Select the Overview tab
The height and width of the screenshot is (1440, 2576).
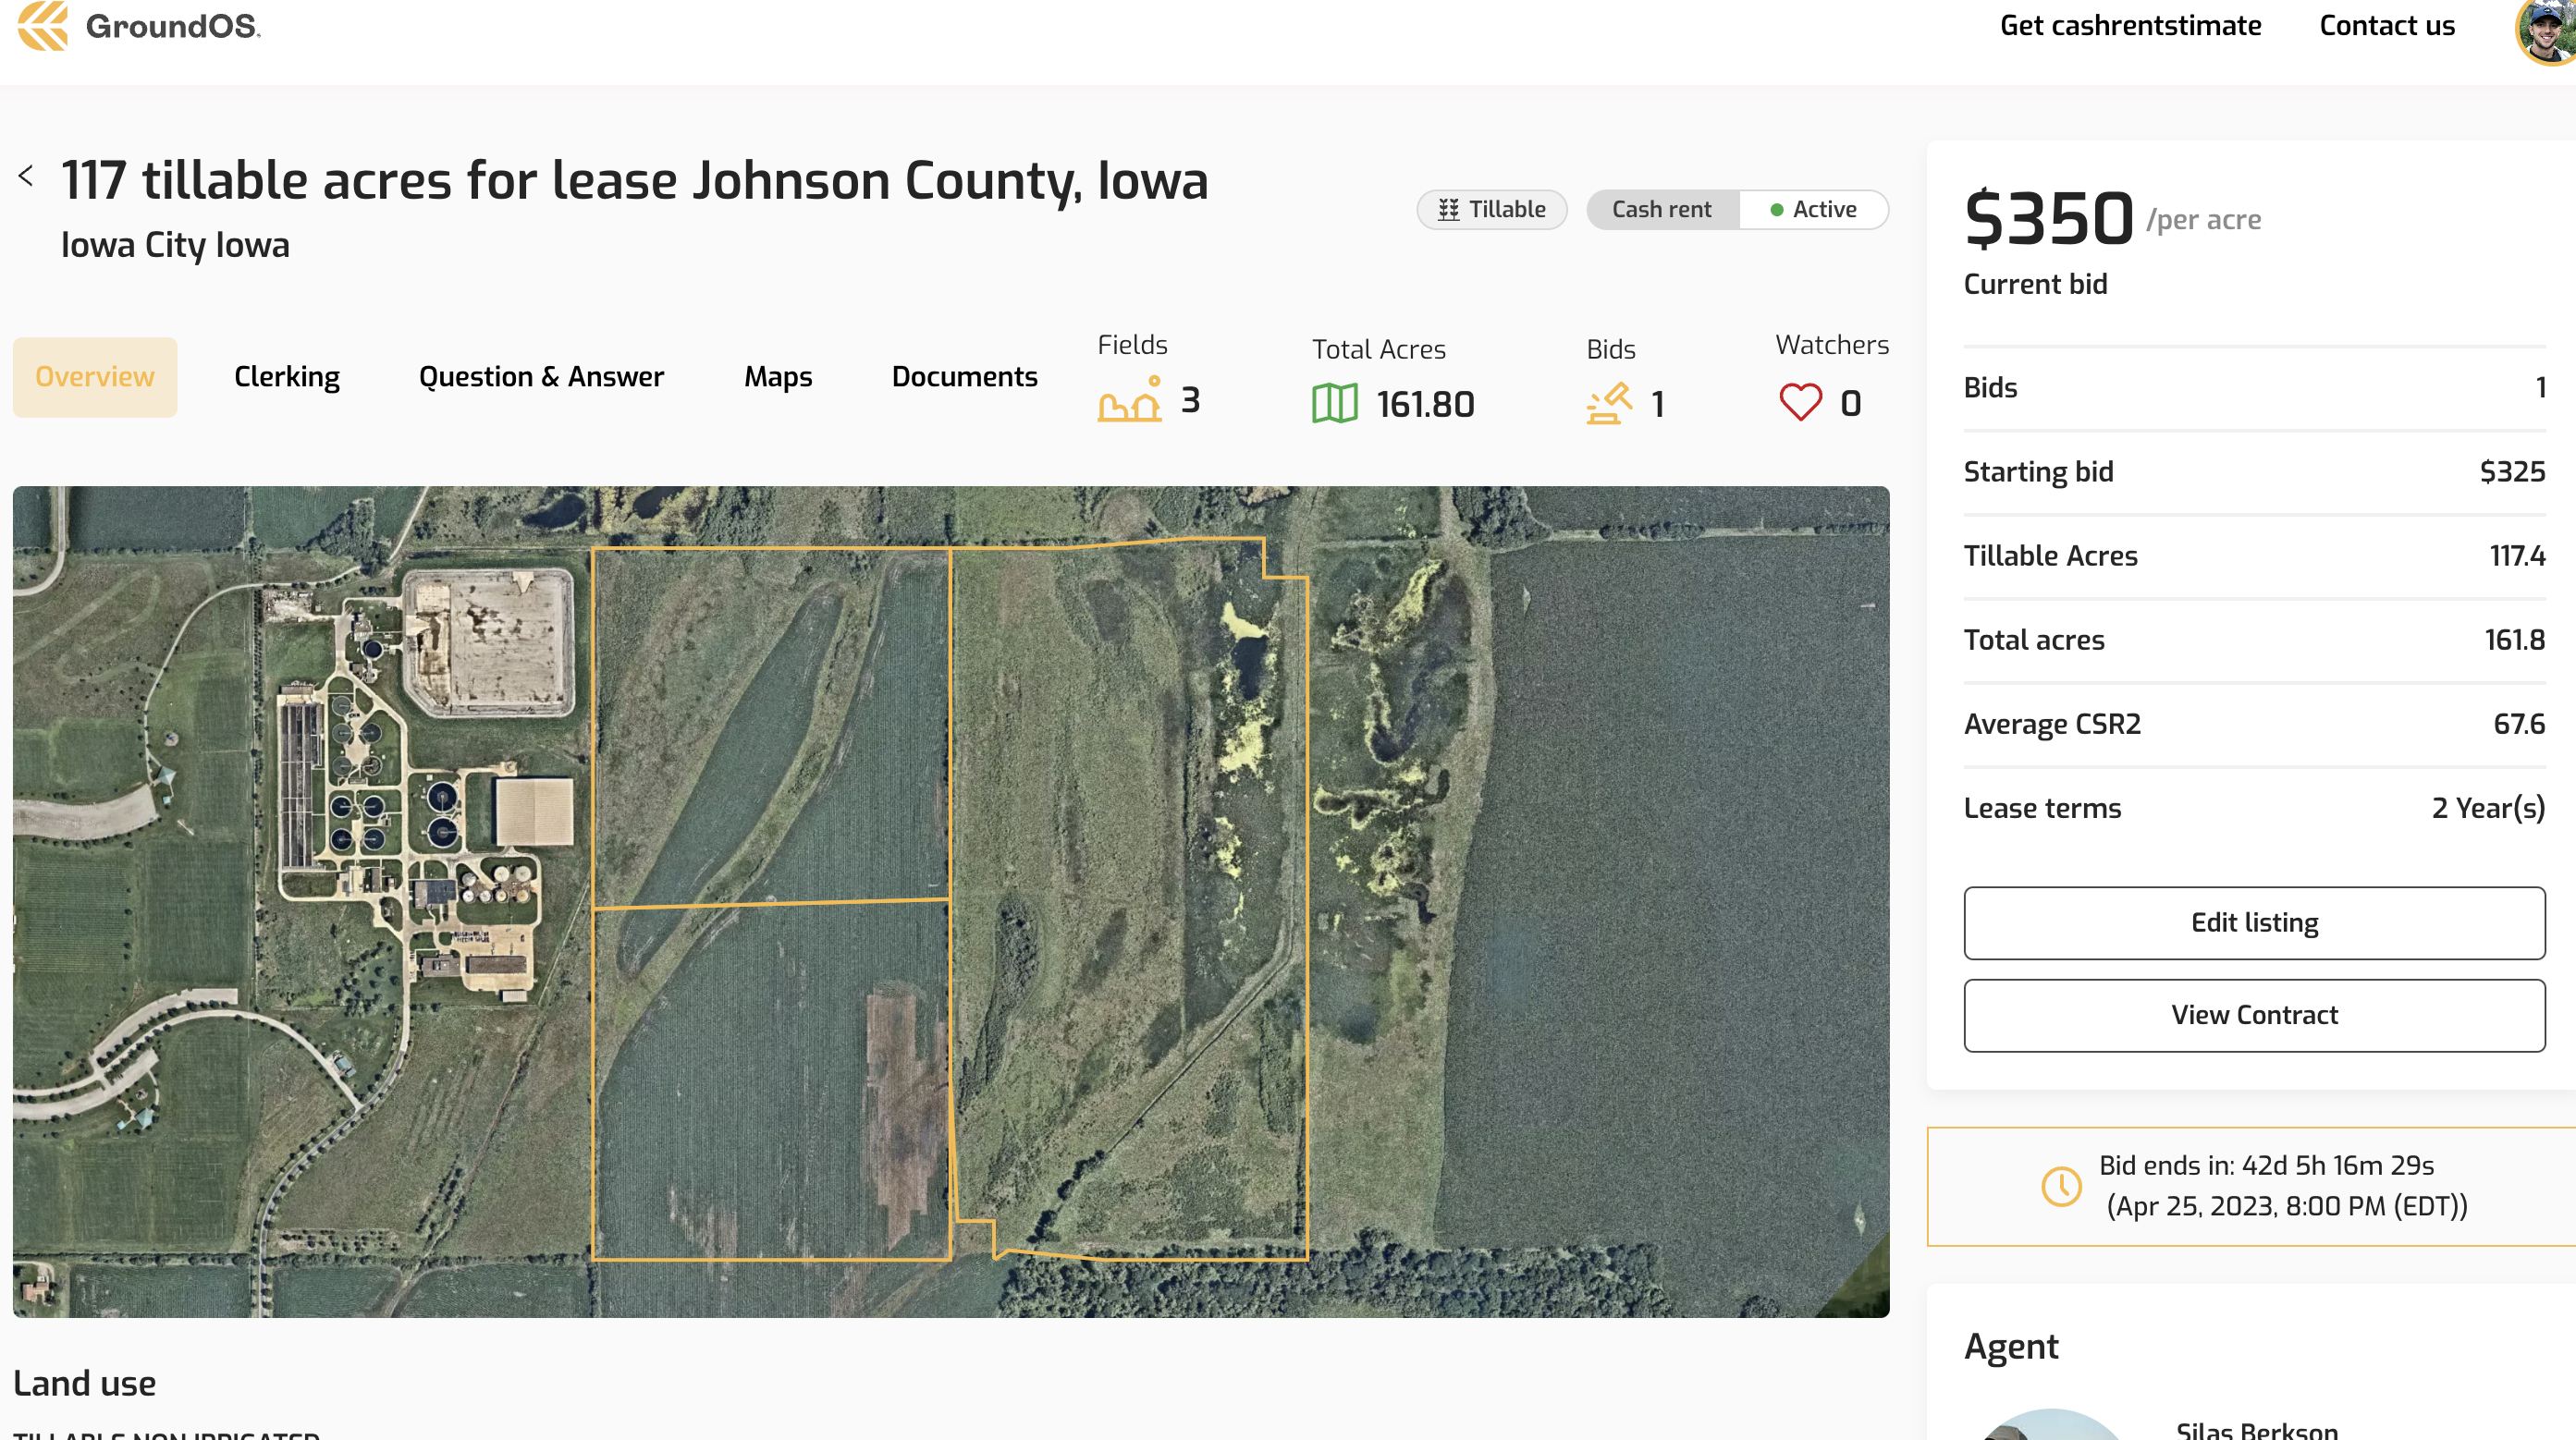click(95, 377)
